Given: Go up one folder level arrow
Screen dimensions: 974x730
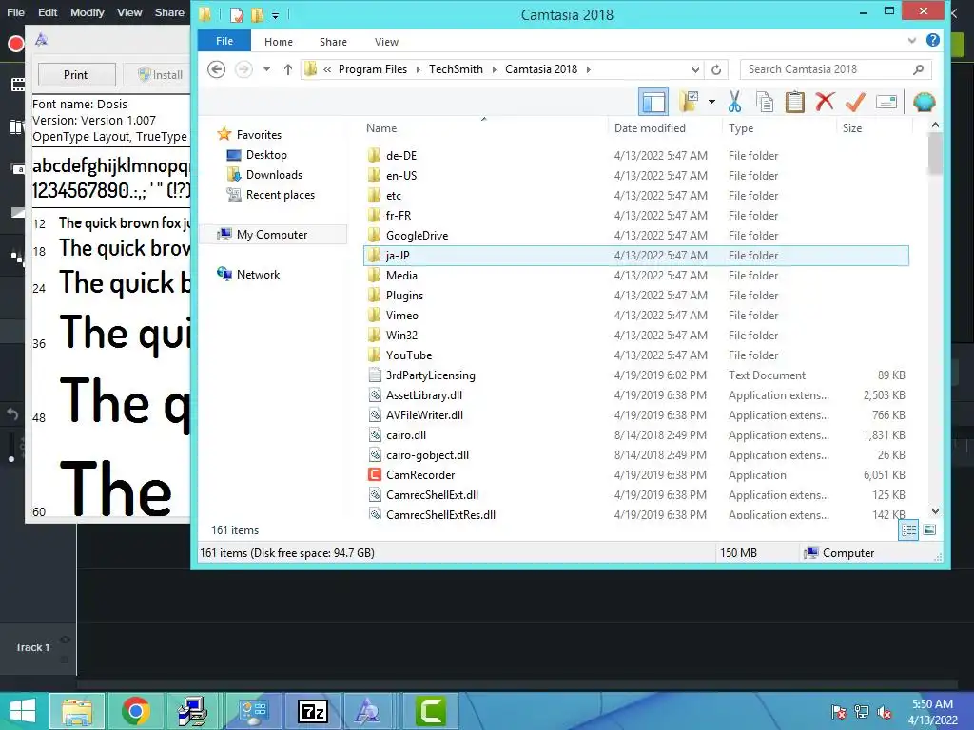Looking at the screenshot, I should (x=287, y=68).
